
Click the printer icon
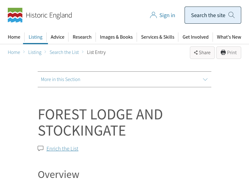tap(223, 52)
